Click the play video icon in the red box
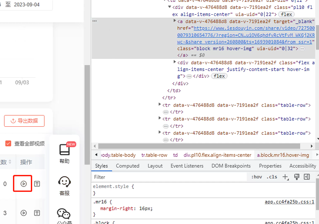Screen dimensions: 319x224 [x=24, y=183]
